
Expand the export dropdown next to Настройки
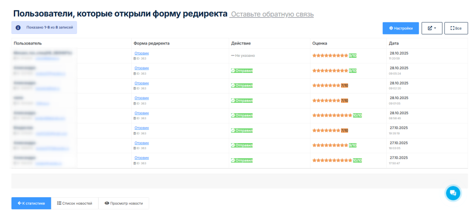pos(431,28)
